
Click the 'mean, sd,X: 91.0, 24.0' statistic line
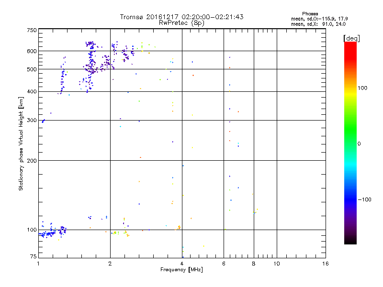coord(318,24)
